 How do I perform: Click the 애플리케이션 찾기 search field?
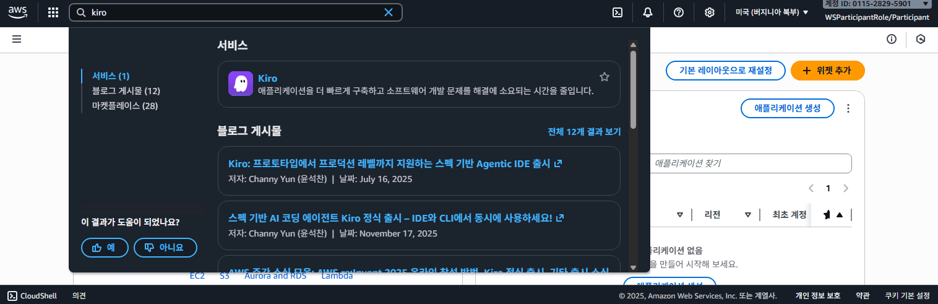(x=749, y=163)
